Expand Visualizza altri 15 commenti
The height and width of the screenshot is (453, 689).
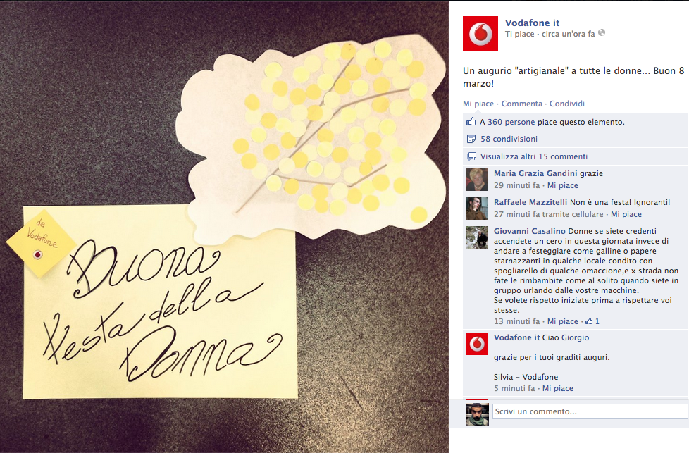pos(534,156)
